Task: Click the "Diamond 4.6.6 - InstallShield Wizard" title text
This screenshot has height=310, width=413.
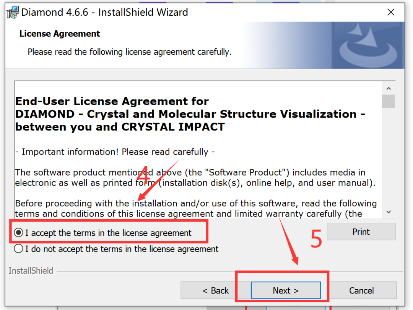Action: coord(105,12)
